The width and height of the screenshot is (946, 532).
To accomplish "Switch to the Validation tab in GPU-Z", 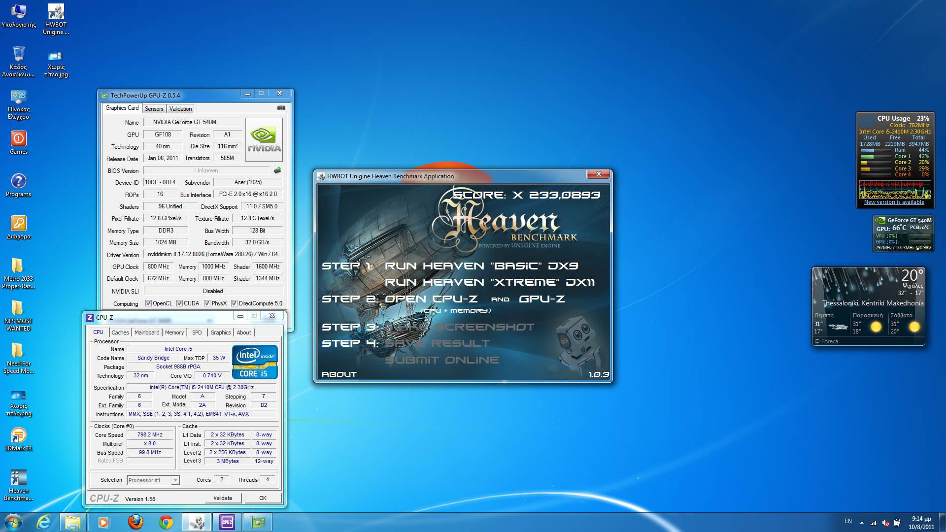I will (x=180, y=109).
